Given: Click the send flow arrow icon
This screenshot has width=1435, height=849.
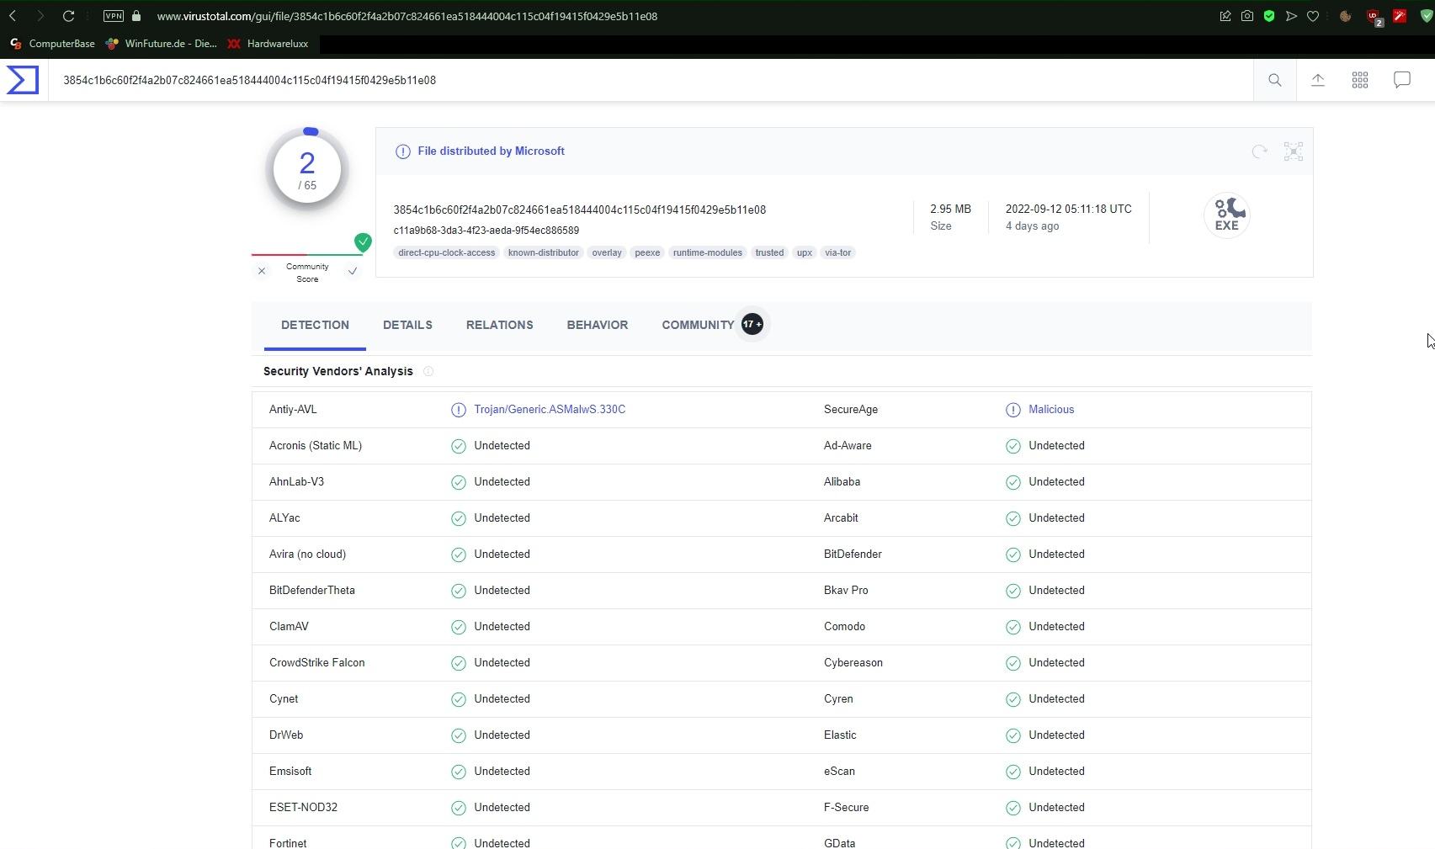Looking at the screenshot, I should pyautogui.click(x=1291, y=16).
